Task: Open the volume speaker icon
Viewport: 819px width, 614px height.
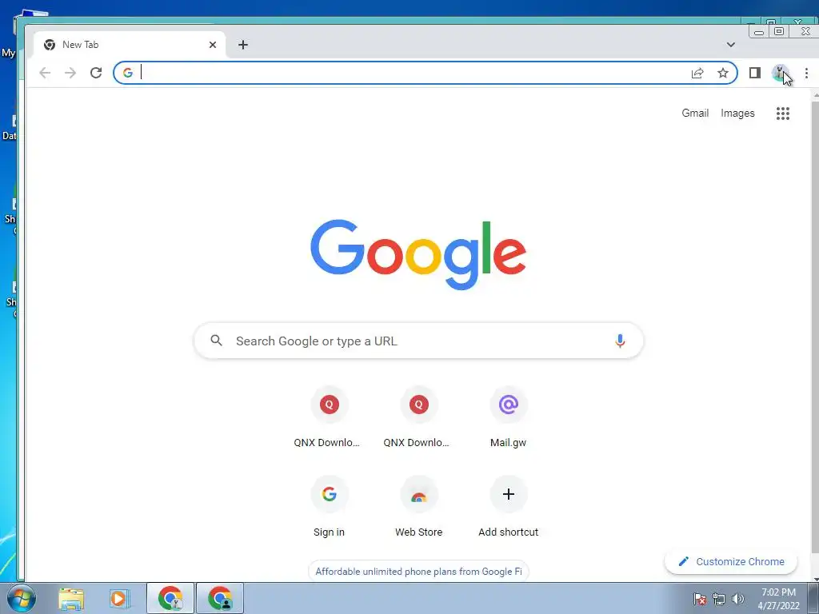Action: pos(737,599)
